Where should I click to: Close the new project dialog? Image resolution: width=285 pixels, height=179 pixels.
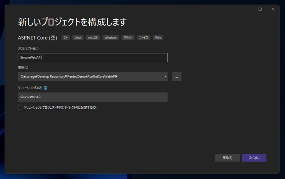(x=273, y=9)
